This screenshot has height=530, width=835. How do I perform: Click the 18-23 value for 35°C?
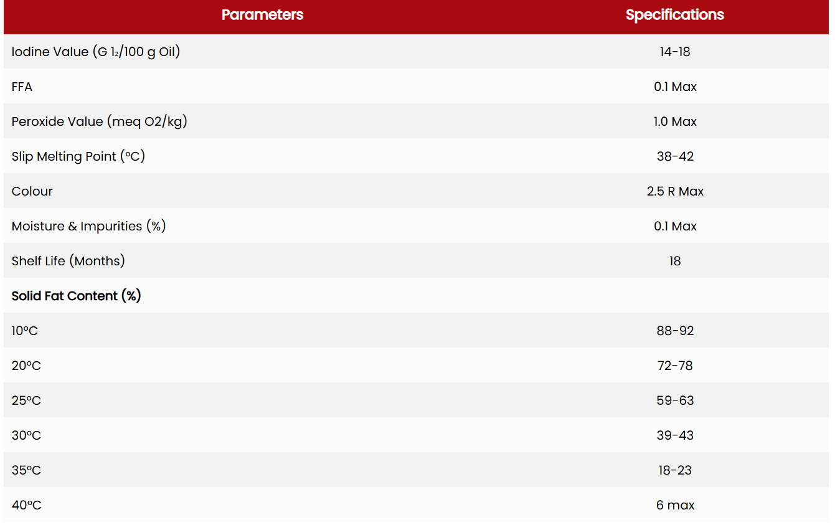pyautogui.click(x=675, y=470)
